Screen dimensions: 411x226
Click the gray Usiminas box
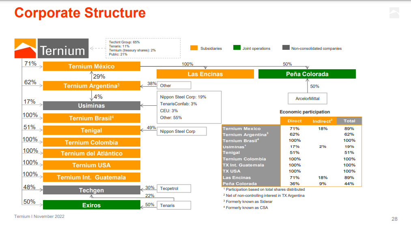pyautogui.click(x=91, y=106)
